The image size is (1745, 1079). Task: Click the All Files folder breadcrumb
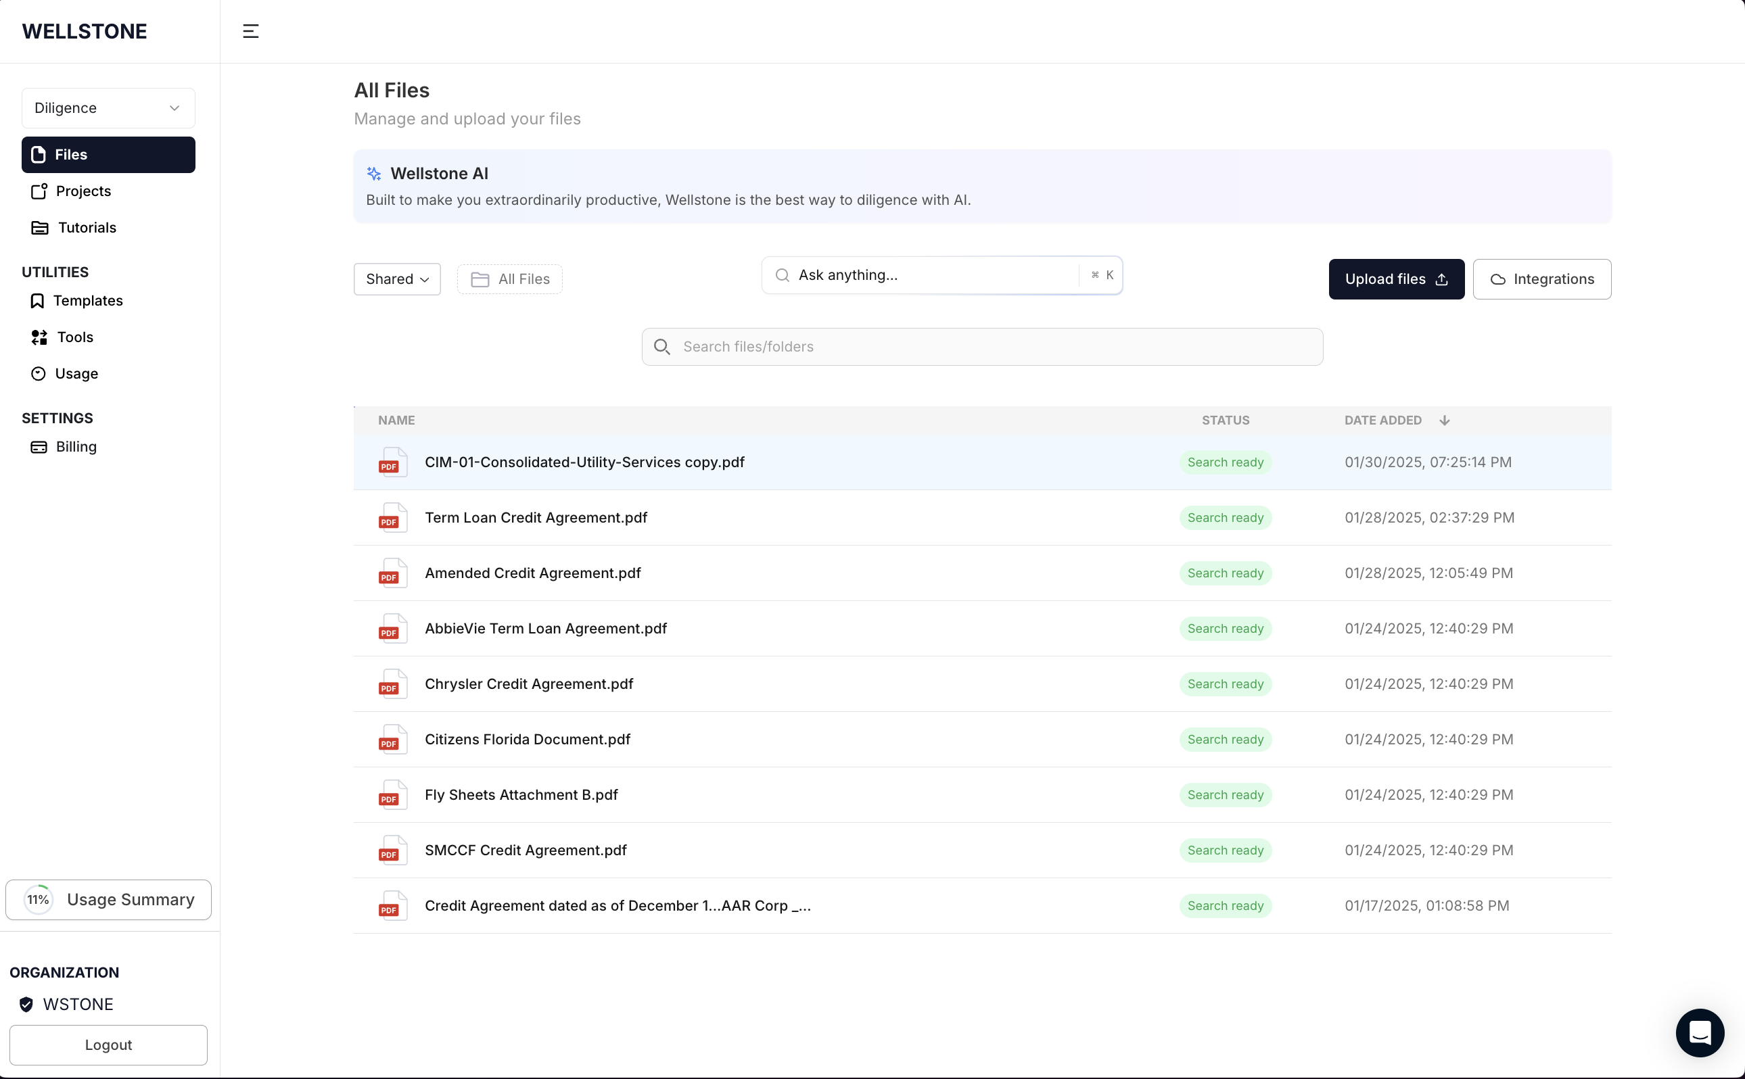pos(509,279)
